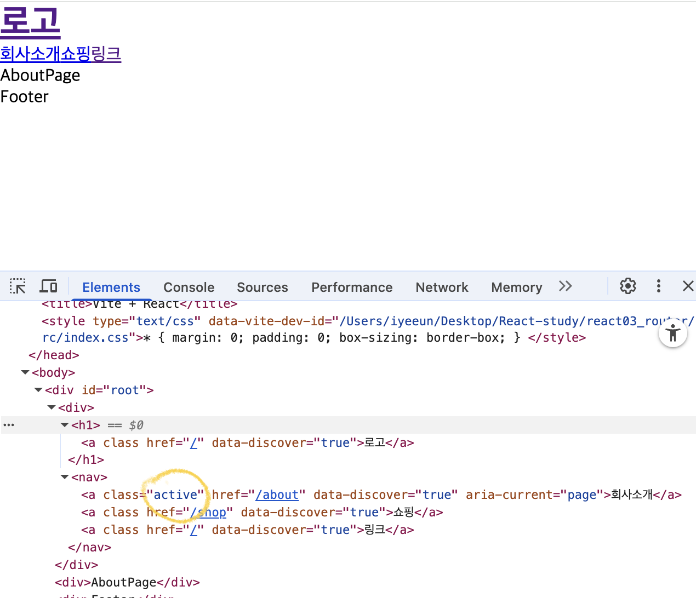Show more DevTools tabs via double chevron
The height and width of the screenshot is (598, 696).
(566, 286)
